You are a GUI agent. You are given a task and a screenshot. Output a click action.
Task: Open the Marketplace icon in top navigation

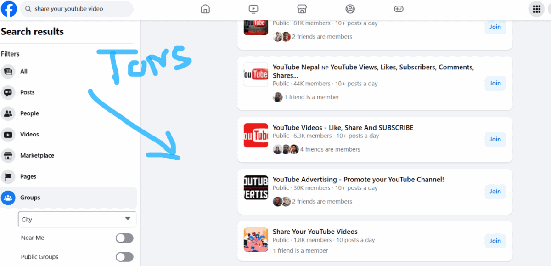pyautogui.click(x=302, y=9)
